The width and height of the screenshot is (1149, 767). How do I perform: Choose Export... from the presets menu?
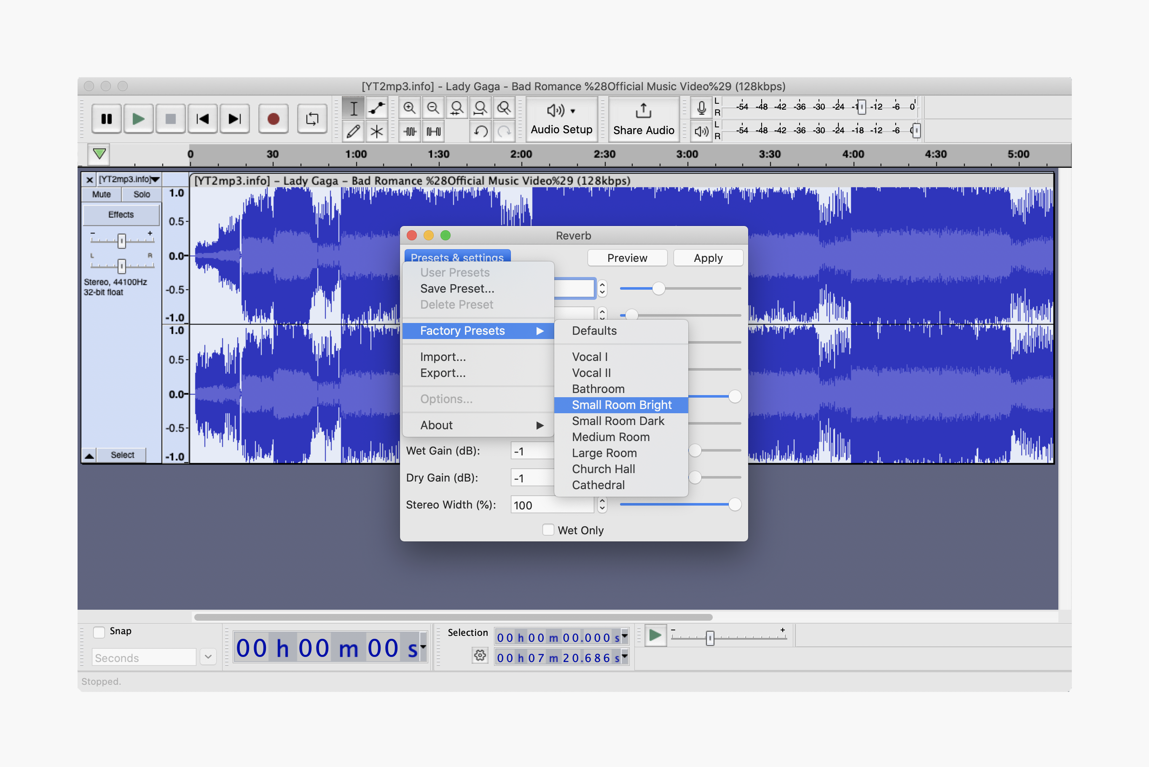click(478, 373)
